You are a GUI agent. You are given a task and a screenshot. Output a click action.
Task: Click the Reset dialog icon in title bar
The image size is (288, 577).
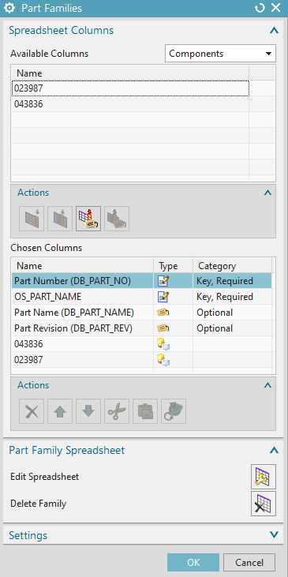click(260, 8)
